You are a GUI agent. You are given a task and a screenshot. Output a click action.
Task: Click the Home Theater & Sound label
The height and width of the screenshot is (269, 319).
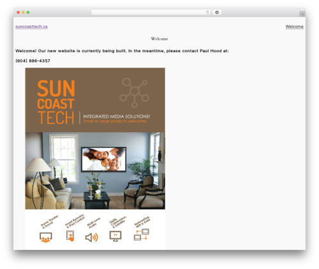[x=49, y=222]
